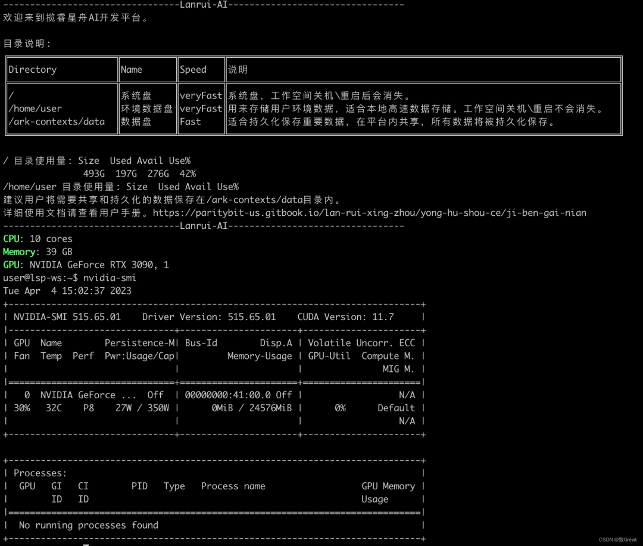Viewport: 643px width, 546px height.
Task: Select the Fast speed value for the data disk
Action: [191, 122]
